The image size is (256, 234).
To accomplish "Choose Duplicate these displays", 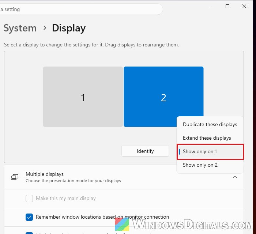I will pyautogui.click(x=210, y=125).
